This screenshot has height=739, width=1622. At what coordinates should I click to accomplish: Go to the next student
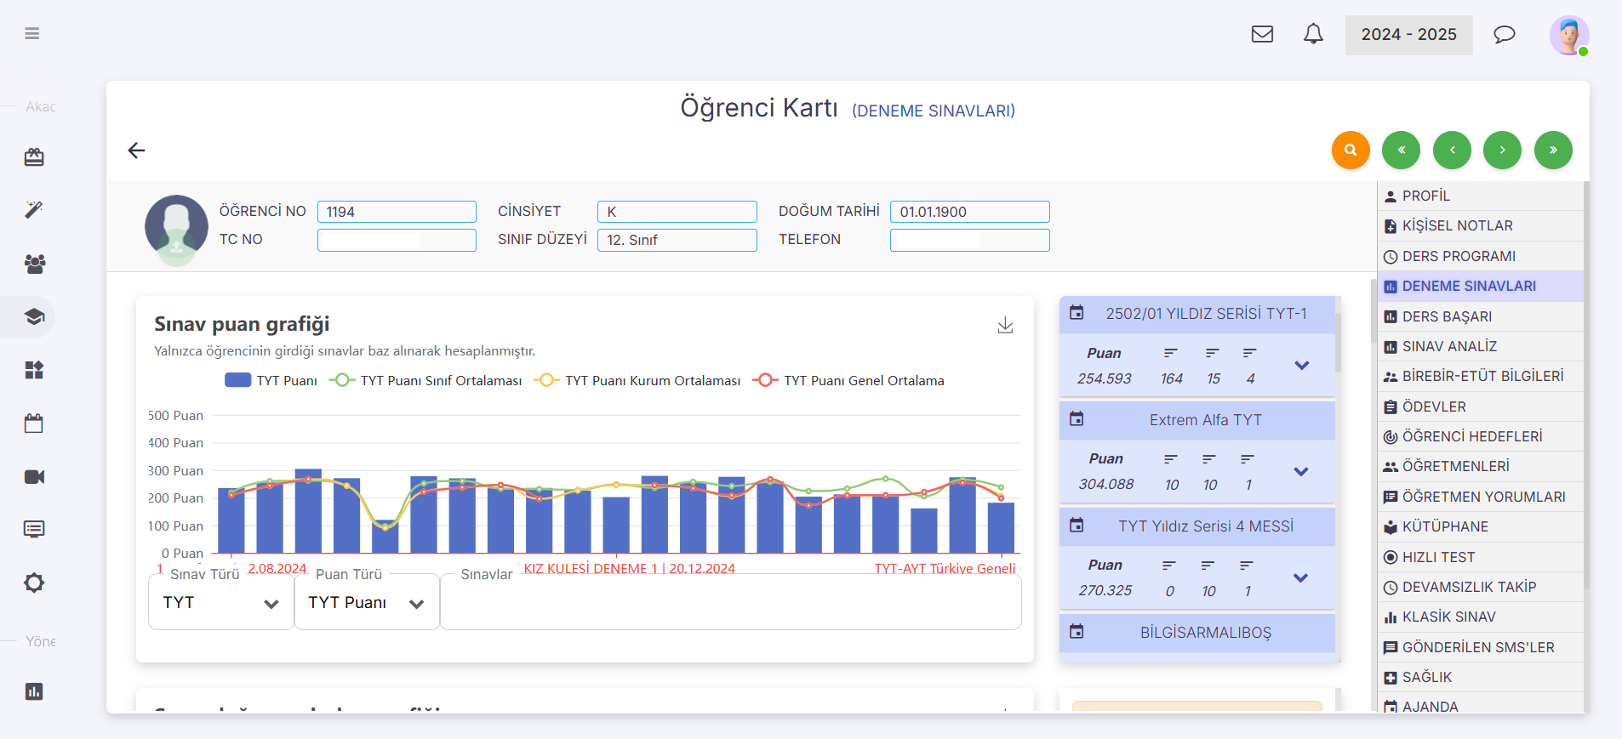click(x=1502, y=151)
